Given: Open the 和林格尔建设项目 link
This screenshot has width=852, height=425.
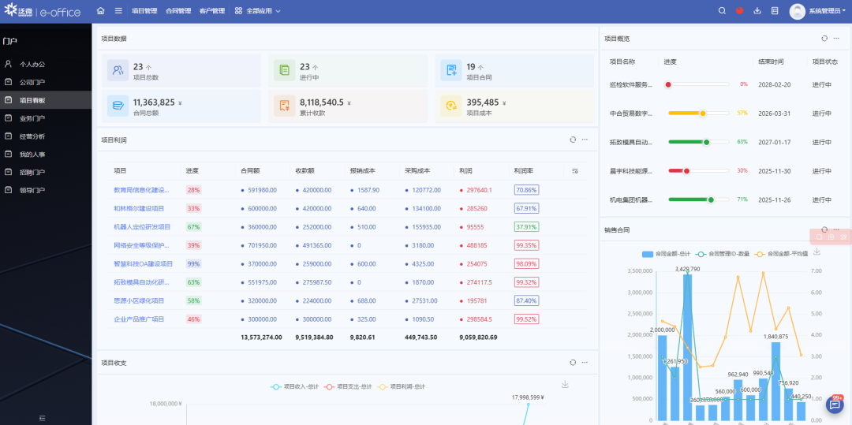Looking at the screenshot, I should (139, 208).
